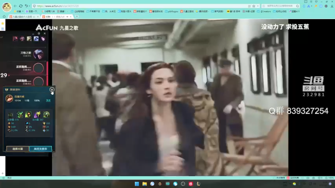Select the second skill icon in hero panel
Viewport: 335px width, 188px height.
pyautogui.click(x=20, y=115)
